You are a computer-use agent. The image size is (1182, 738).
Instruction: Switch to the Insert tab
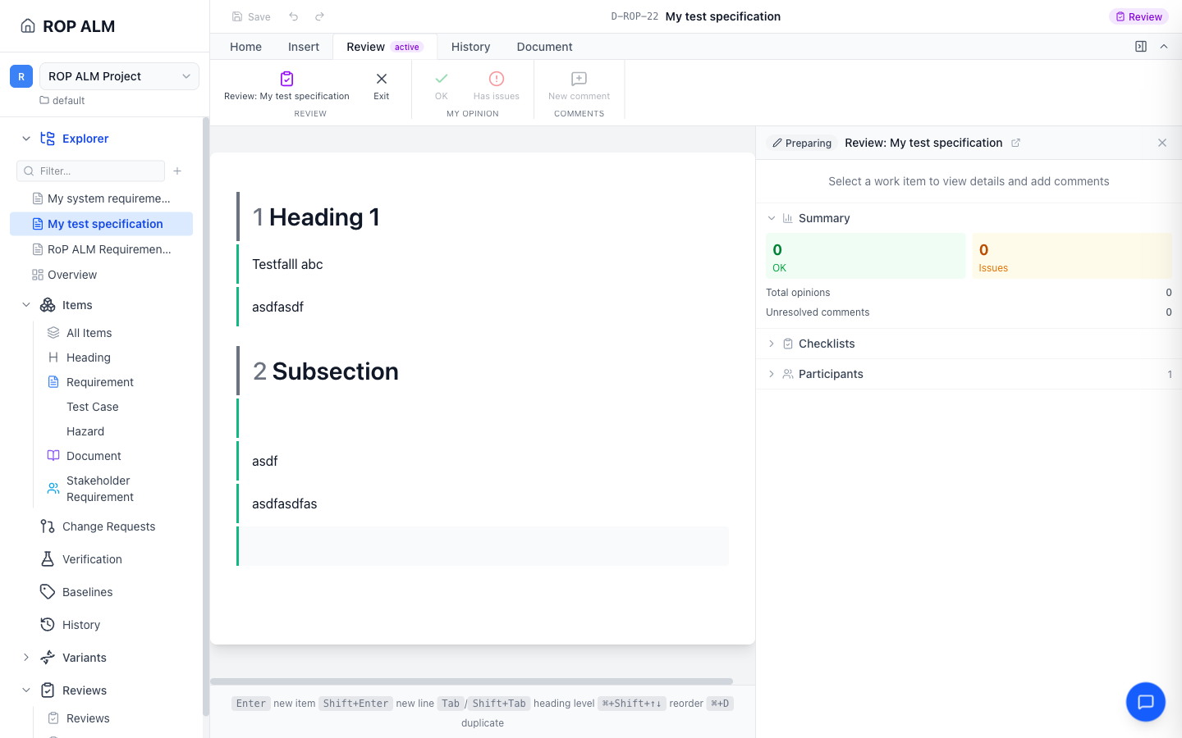click(304, 47)
